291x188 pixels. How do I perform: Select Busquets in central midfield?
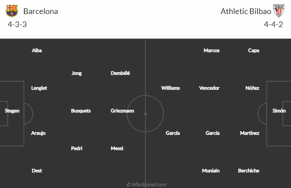(x=81, y=111)
